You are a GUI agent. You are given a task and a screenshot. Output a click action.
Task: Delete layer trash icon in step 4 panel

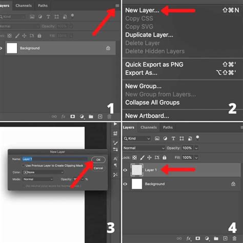click(x=234, y=238)
